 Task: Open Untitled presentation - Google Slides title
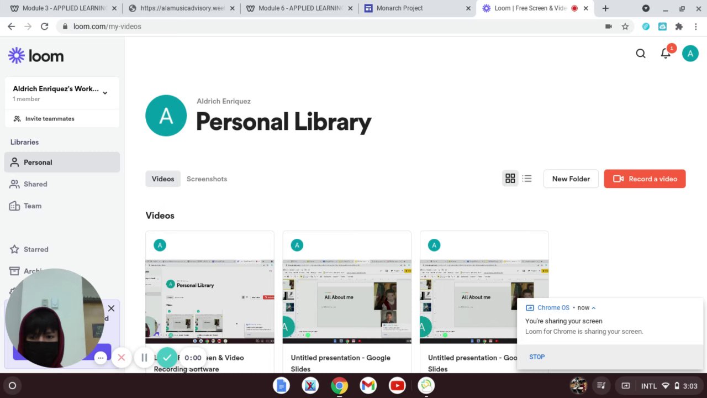point(341,363)
